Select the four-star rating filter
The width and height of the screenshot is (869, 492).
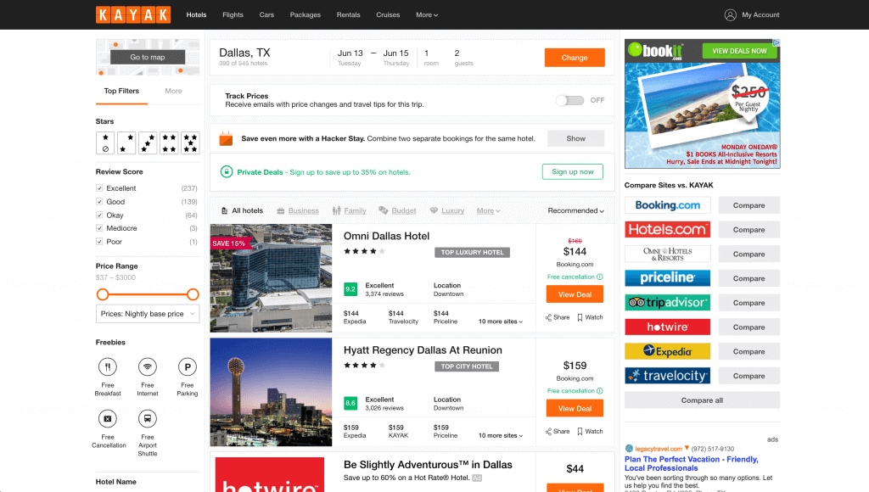[x=169, y=143]
